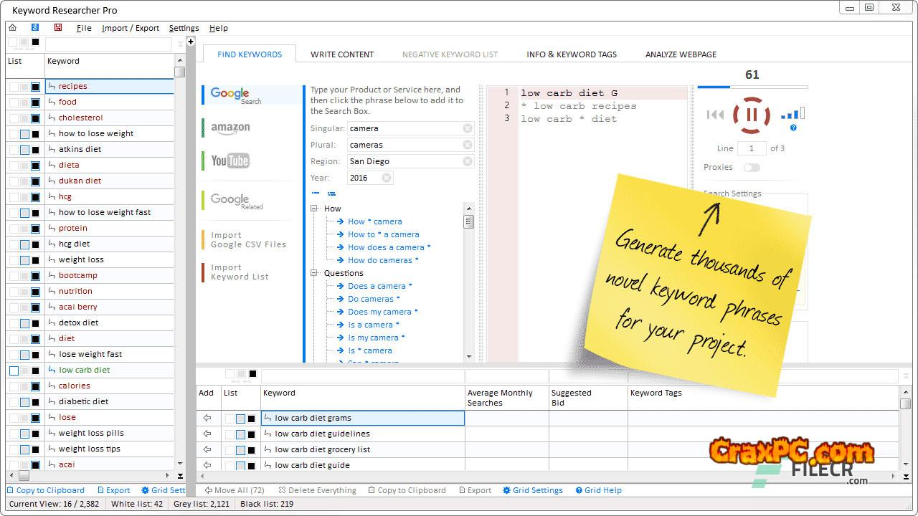The image size is (918, 516).
Task: Toggle grey list box for 'atkins diet'
Action: point(24,150)
